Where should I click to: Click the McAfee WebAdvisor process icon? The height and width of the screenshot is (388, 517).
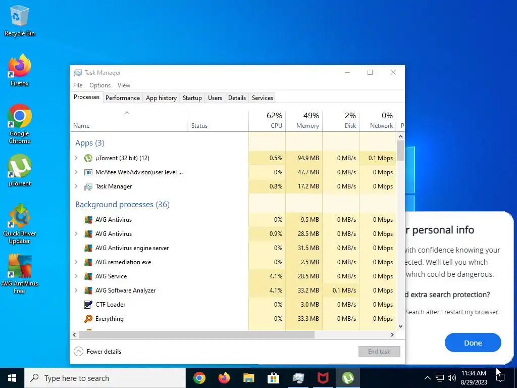point(88,172)
